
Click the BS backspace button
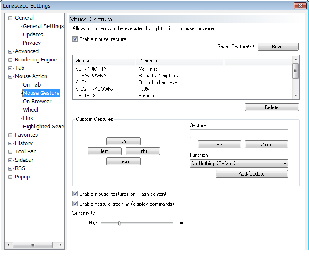click(219, 144)
